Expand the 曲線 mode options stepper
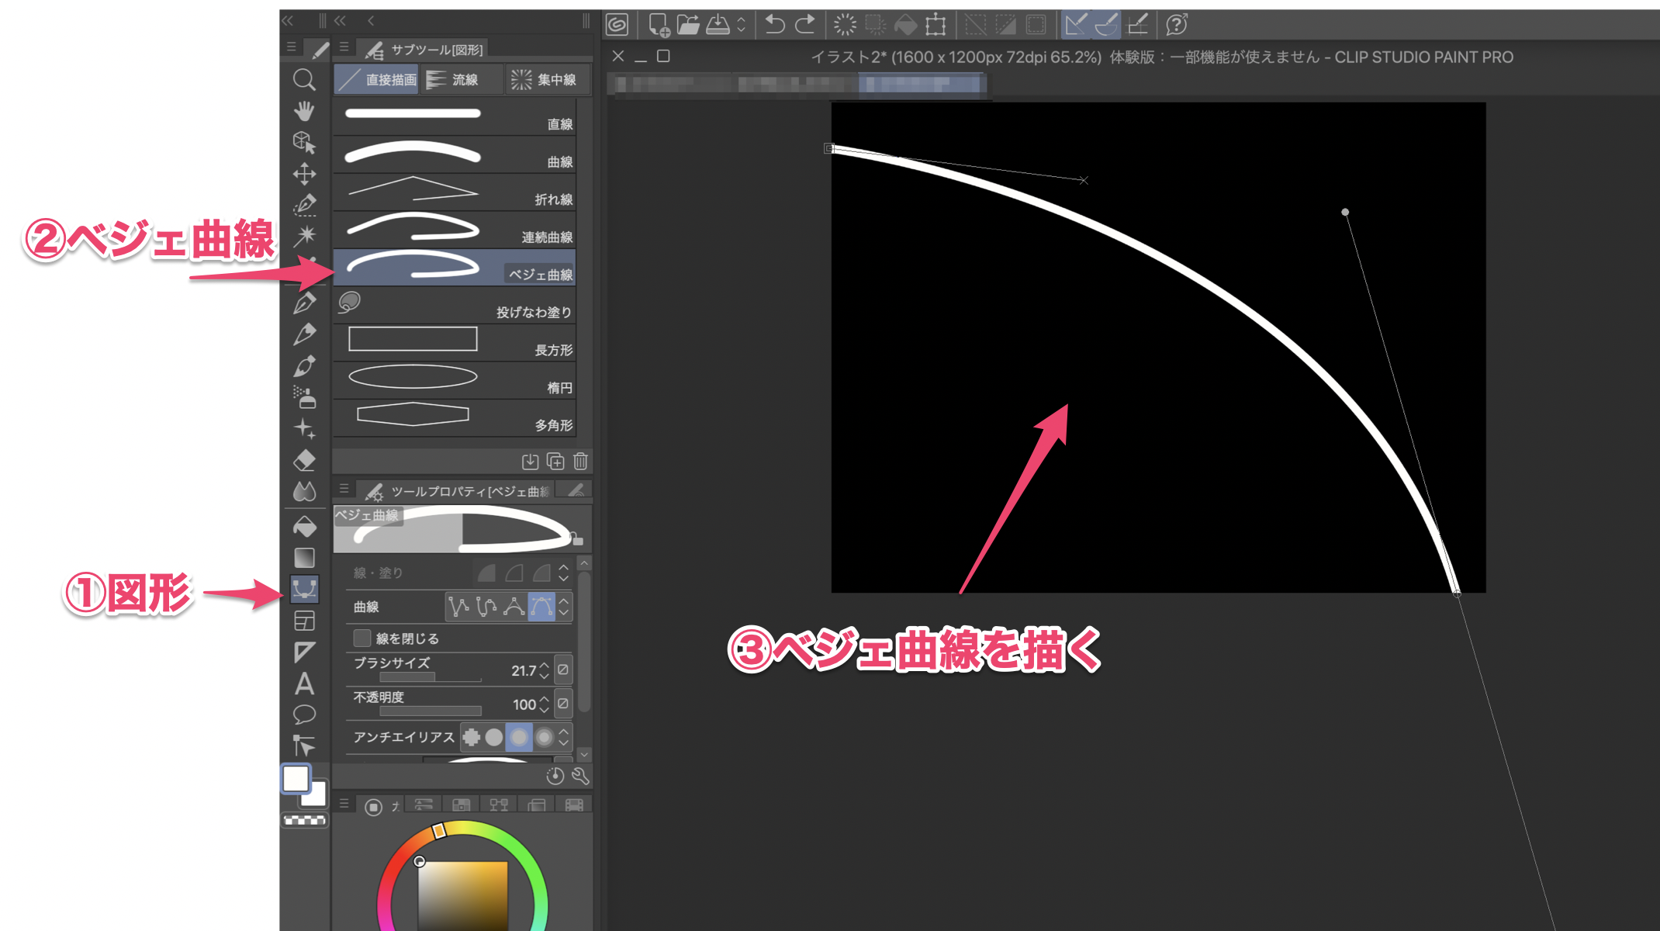The image size is (1660, 931). [564, 607]
